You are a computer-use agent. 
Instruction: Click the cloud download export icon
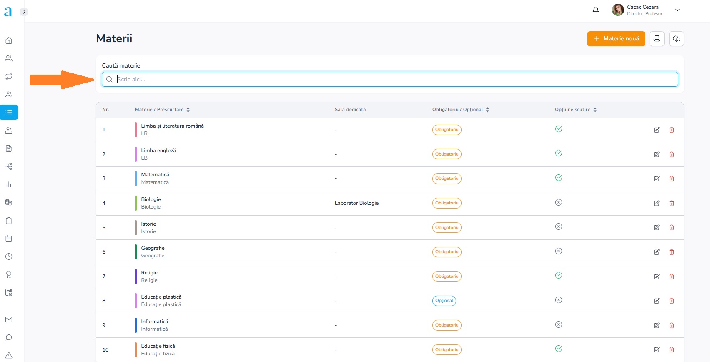coord(676,39)
